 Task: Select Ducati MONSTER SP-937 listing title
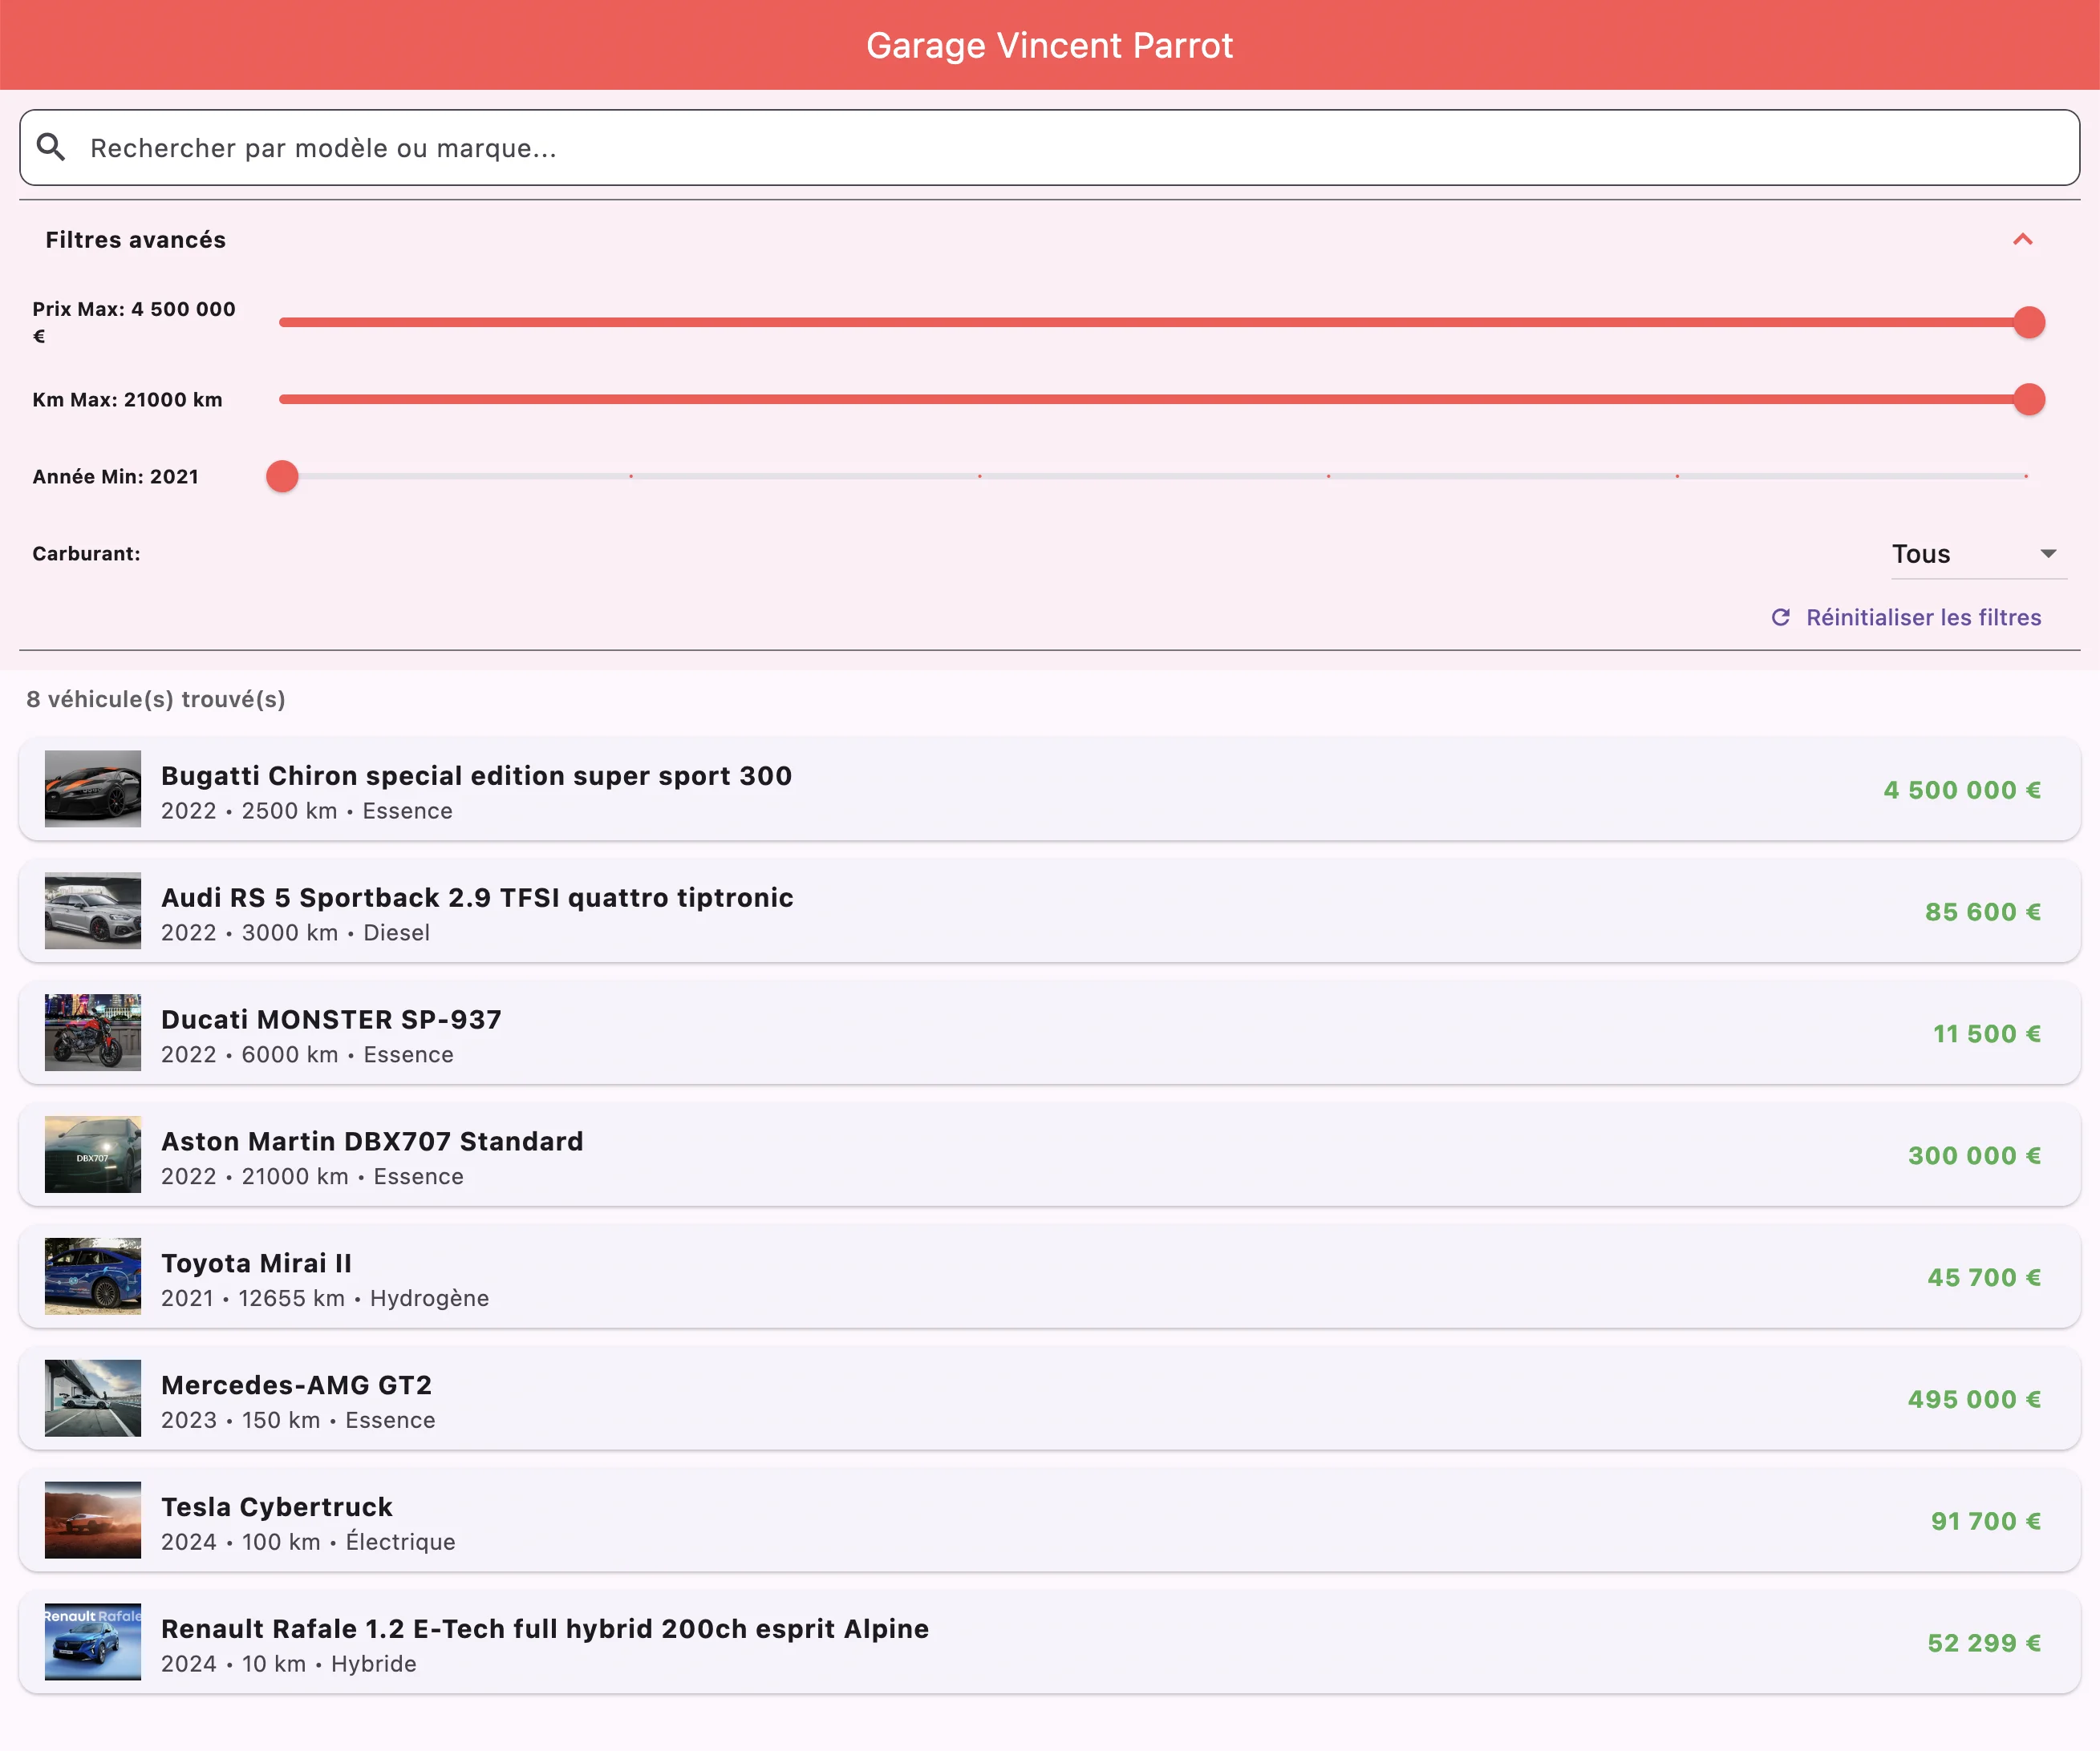pyautogui.click(x=331, y=1020)
